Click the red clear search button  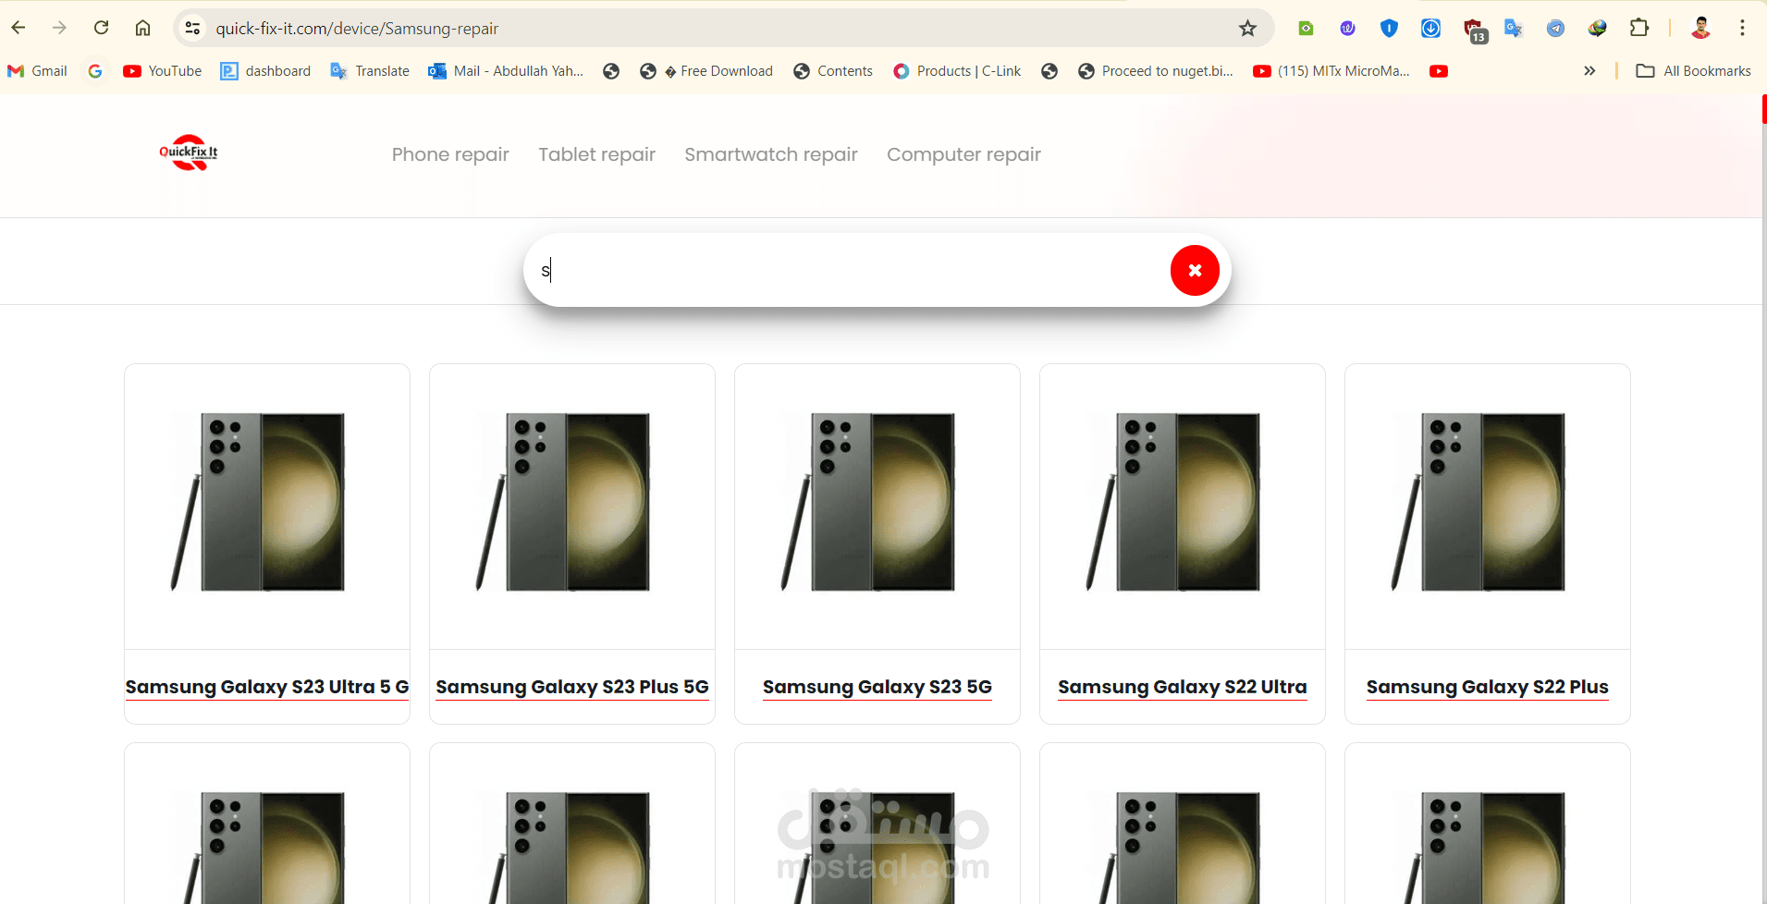(x=1195, y=271)
